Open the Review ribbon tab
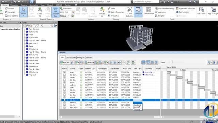 [x=24, y=5]
